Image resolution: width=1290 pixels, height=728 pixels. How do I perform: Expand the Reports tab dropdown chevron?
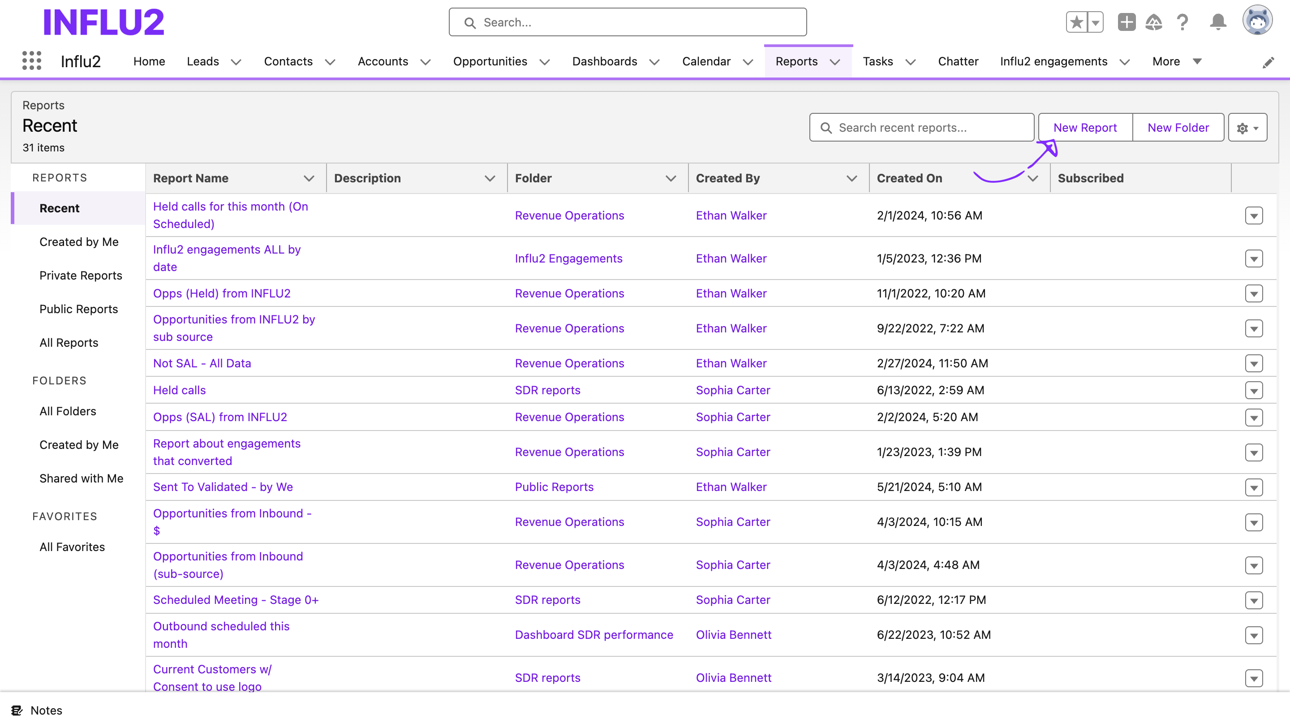tap(835, 62)
